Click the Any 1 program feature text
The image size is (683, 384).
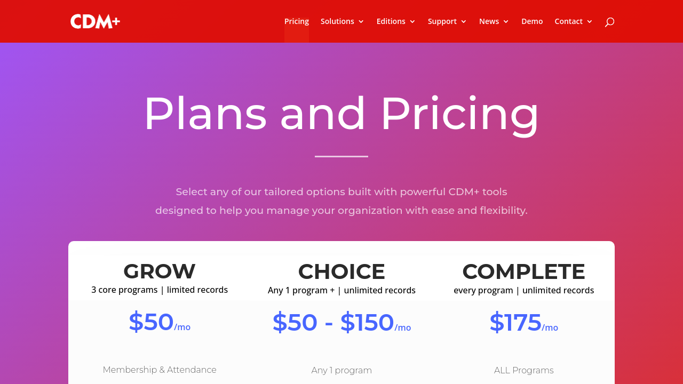341,370
